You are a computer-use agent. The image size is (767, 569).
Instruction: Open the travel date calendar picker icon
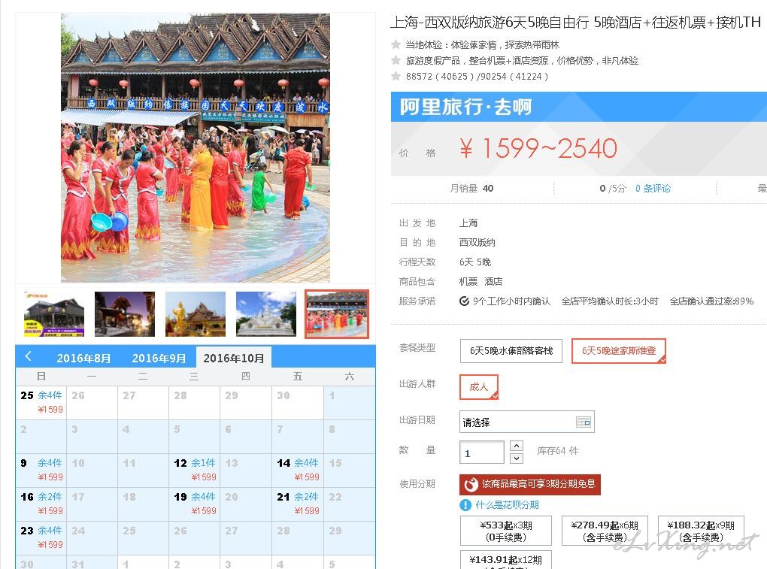(x=583, y=422)
